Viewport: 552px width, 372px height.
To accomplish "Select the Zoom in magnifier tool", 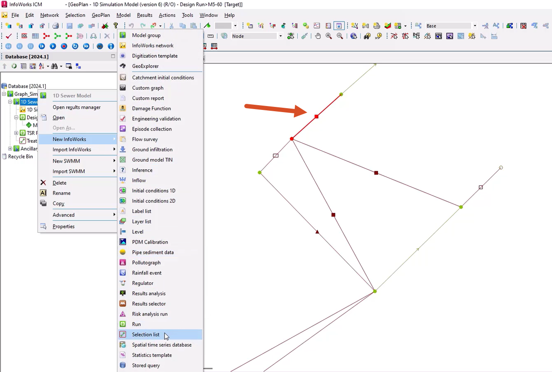I will [329, 36].
